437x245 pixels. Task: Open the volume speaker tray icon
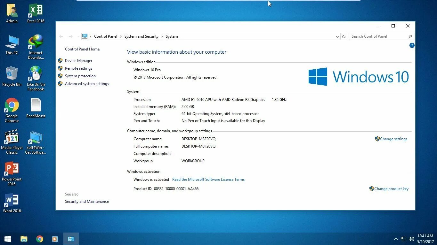pyautogui.click(x=411, y=239)
